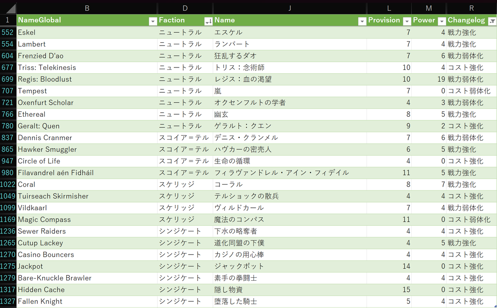Select row header 1022

tap(8, 184)
